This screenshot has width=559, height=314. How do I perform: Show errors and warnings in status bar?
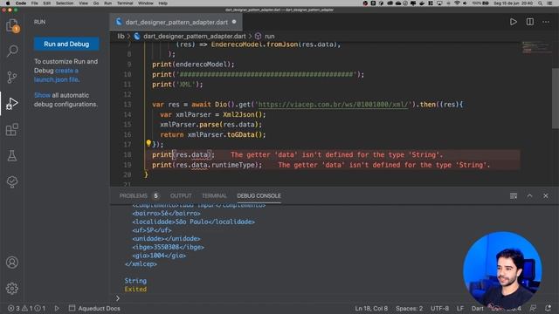27,308
